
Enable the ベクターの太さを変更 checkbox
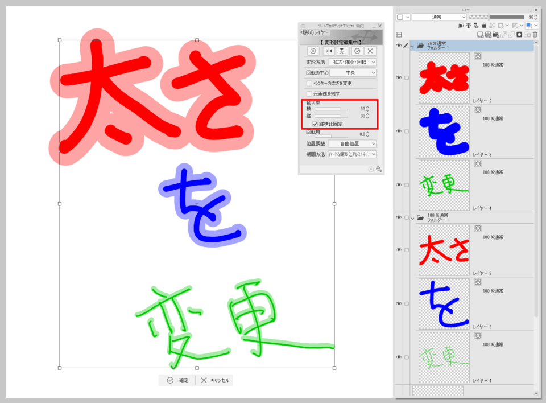click(x=310, y=83)
